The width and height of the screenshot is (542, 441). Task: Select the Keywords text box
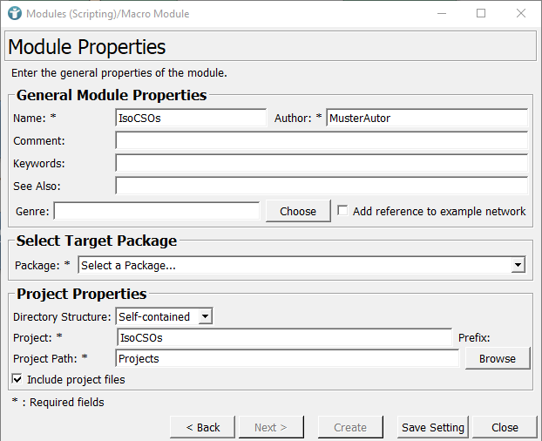[x=321, y=163]
